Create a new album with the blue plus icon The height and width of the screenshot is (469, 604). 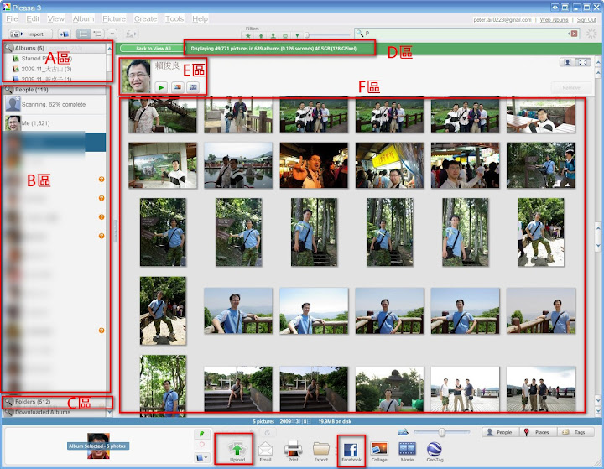click(x=64, y=34)
